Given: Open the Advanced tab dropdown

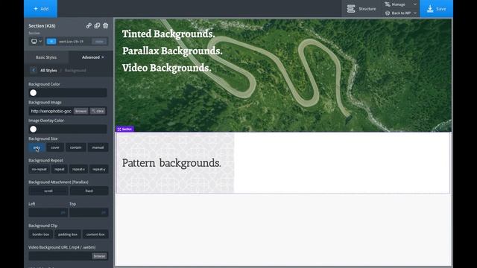Looking at the screenshot, I should (92, 57).
